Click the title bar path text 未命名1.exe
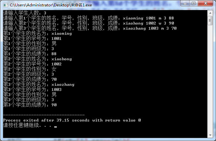 pos(81,5)
